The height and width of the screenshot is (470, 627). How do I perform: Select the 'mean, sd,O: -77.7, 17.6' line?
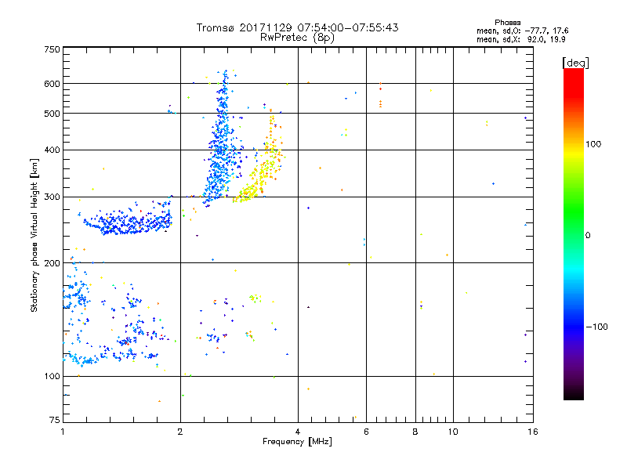(x=522, y=31)
